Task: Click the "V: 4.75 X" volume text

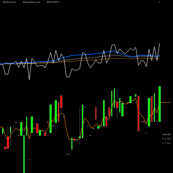Action: (x=166, y=139)
